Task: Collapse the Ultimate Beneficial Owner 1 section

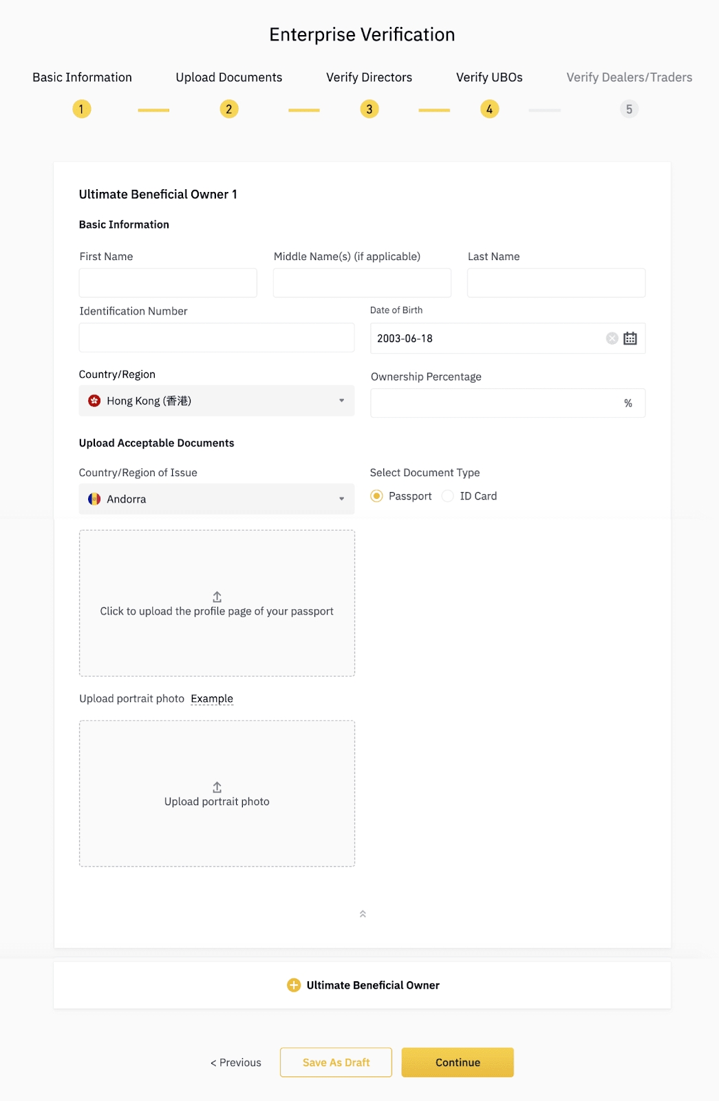Action: (x=363, y=914)
